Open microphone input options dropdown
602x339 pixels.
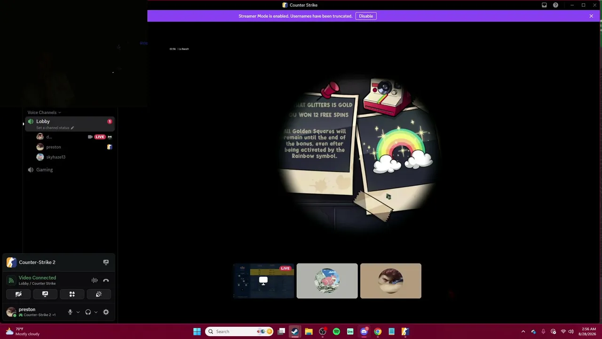[78, 312]
